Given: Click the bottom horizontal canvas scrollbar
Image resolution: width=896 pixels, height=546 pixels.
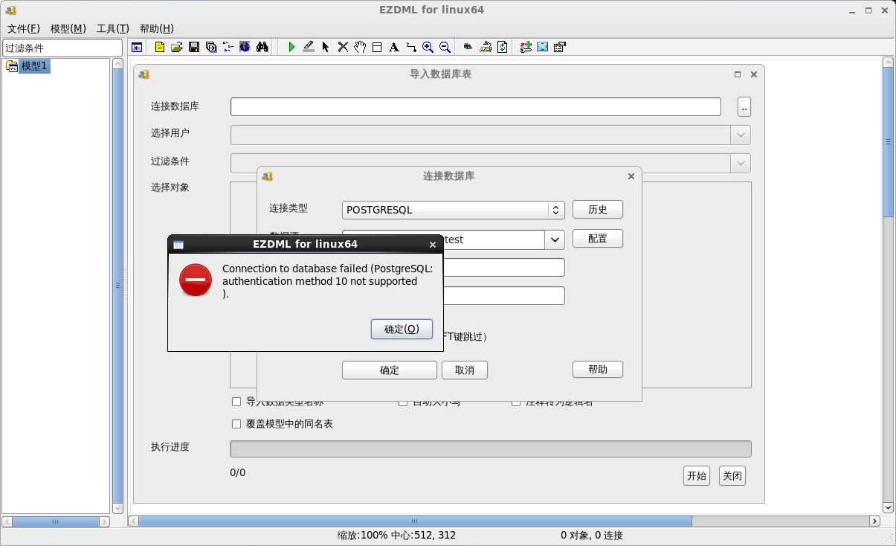Looking at the screenshot, I should [x=505, y=521].
